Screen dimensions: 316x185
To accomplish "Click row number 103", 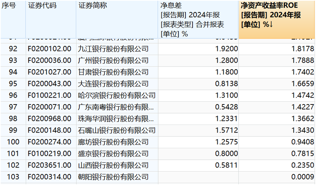I will [x=13, y=177].
